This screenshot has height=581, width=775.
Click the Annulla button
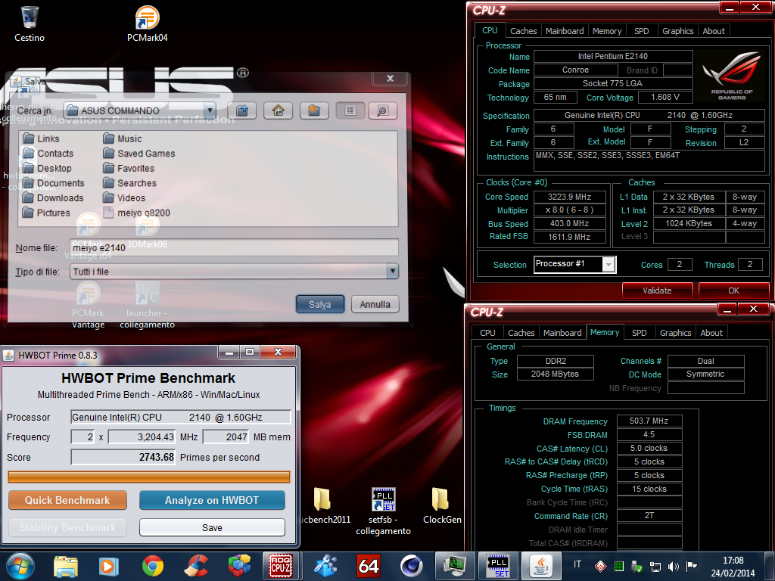(x=375, y=304)
